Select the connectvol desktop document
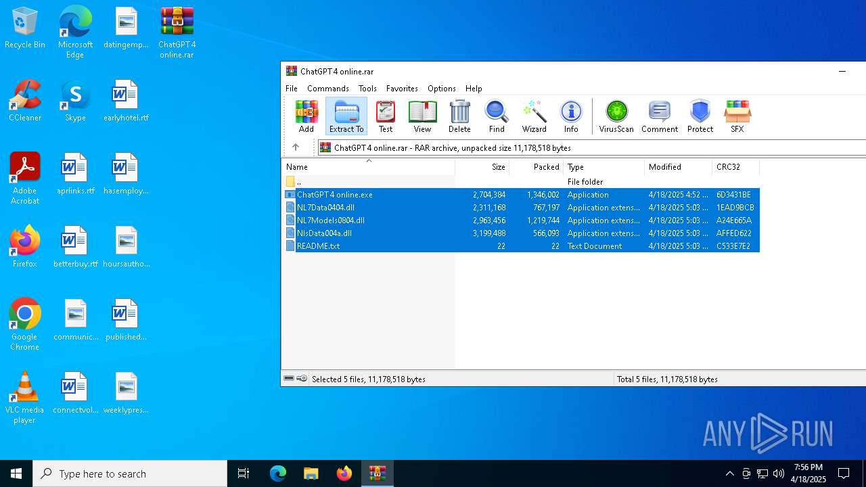Screen dimensions: 866x487 coord(75,394)
